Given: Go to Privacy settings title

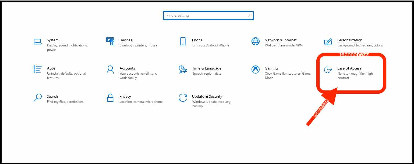Looking at the screenshot, I should [125, 96].
